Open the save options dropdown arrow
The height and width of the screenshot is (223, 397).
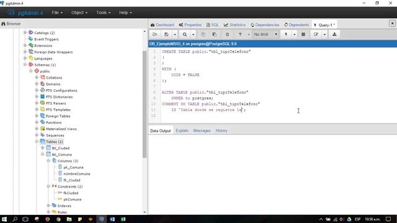(175, 35)
